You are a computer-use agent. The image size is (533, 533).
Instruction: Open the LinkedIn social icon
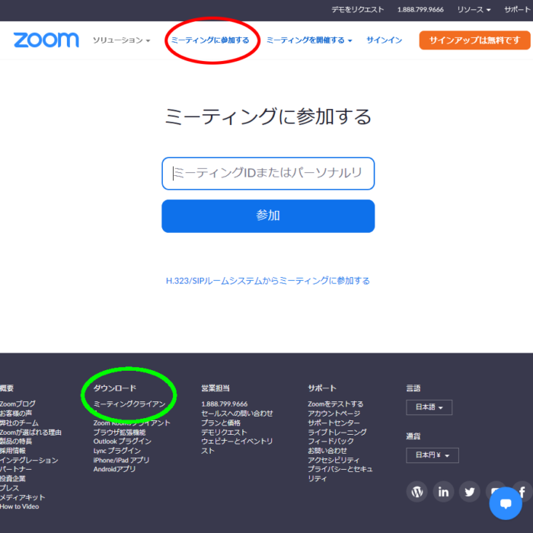point(444,491)
